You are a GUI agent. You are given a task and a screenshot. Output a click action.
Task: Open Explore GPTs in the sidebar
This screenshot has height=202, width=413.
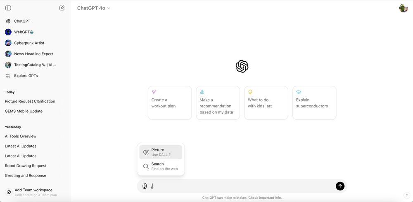point(26,76)
